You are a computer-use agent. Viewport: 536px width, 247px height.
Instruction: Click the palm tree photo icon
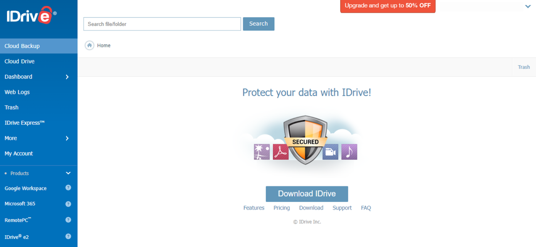tap(261, 152)
